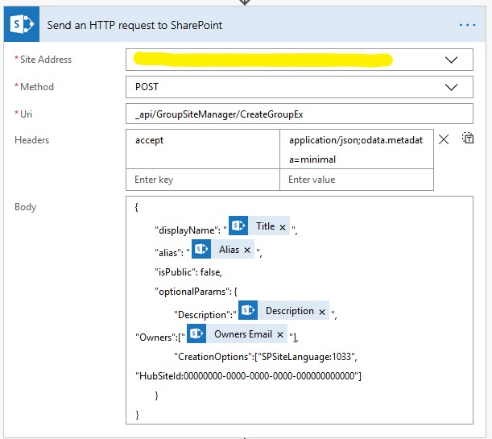Click the SharePoint icon on Owners Email token

point(196,333)
